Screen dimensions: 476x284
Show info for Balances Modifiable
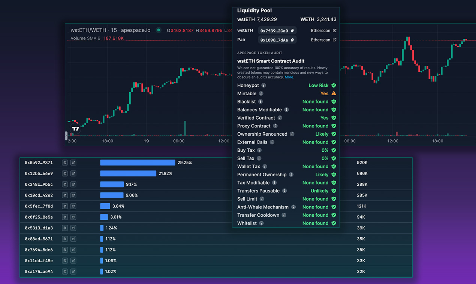click(x=286, y=110)
